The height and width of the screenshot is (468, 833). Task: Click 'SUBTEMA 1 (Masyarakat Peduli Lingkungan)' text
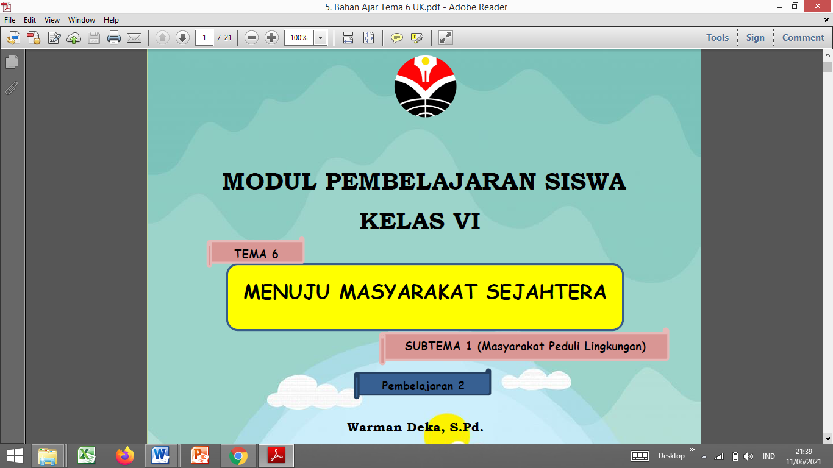tap(525, 346)
